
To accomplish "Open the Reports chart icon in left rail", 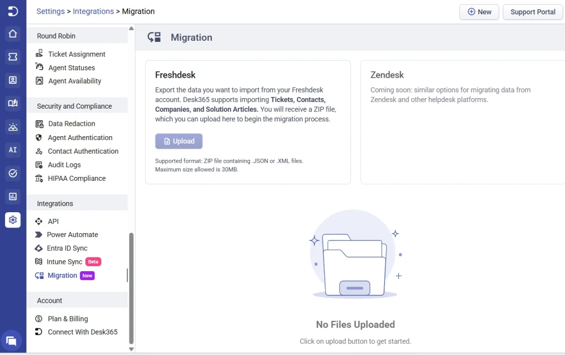I will tap(13, 196).
